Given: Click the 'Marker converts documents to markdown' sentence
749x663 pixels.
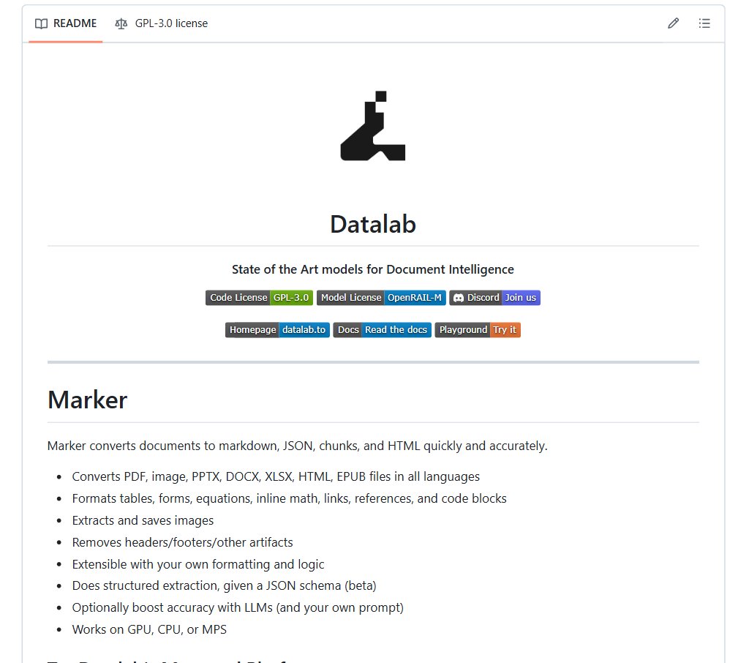Looking at the screenshot, I should coord(298,446).
